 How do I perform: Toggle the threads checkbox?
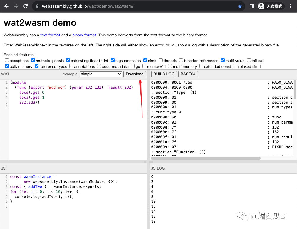click(x=160, y=60)
